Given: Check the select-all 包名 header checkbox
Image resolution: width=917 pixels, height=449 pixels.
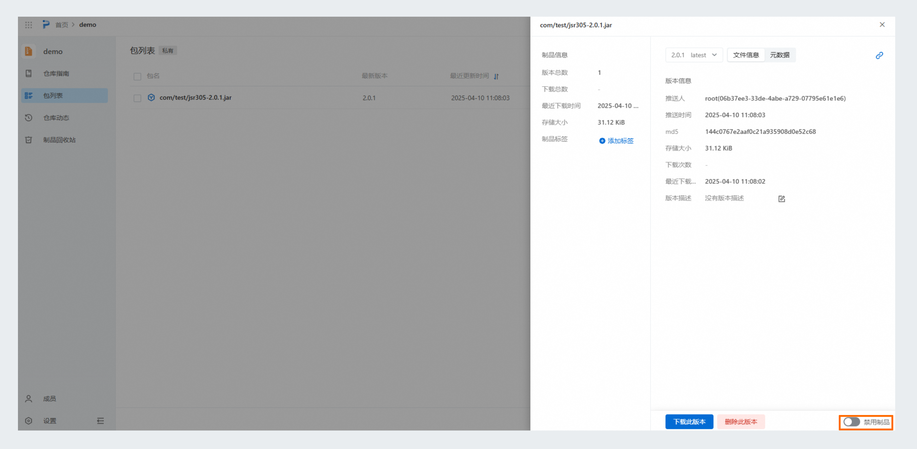Looking at the screenshot, I should click(138, 77).
